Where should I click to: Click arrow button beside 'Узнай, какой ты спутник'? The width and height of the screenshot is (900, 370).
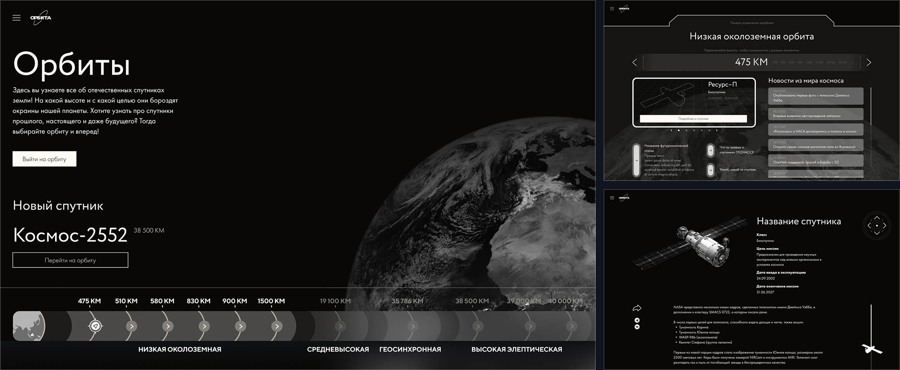[x=710, y=170]
